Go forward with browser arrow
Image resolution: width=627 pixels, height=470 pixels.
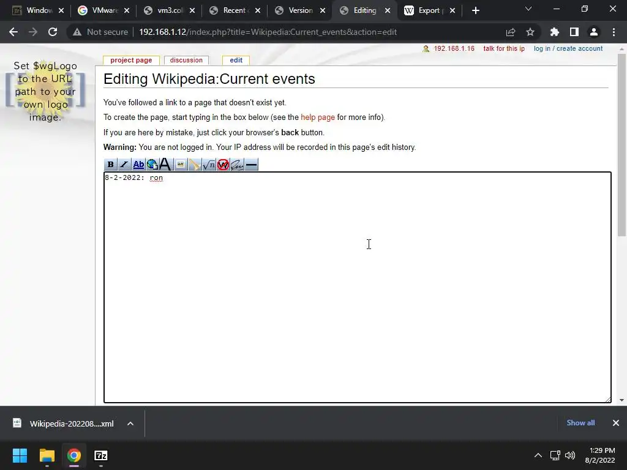point(33,32)
